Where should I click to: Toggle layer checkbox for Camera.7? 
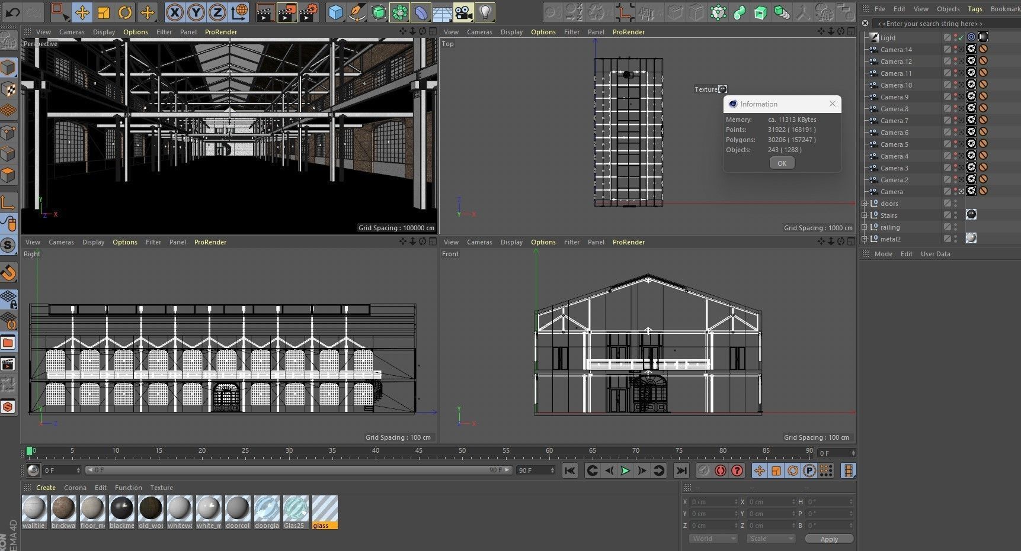(x=947, y=121)
